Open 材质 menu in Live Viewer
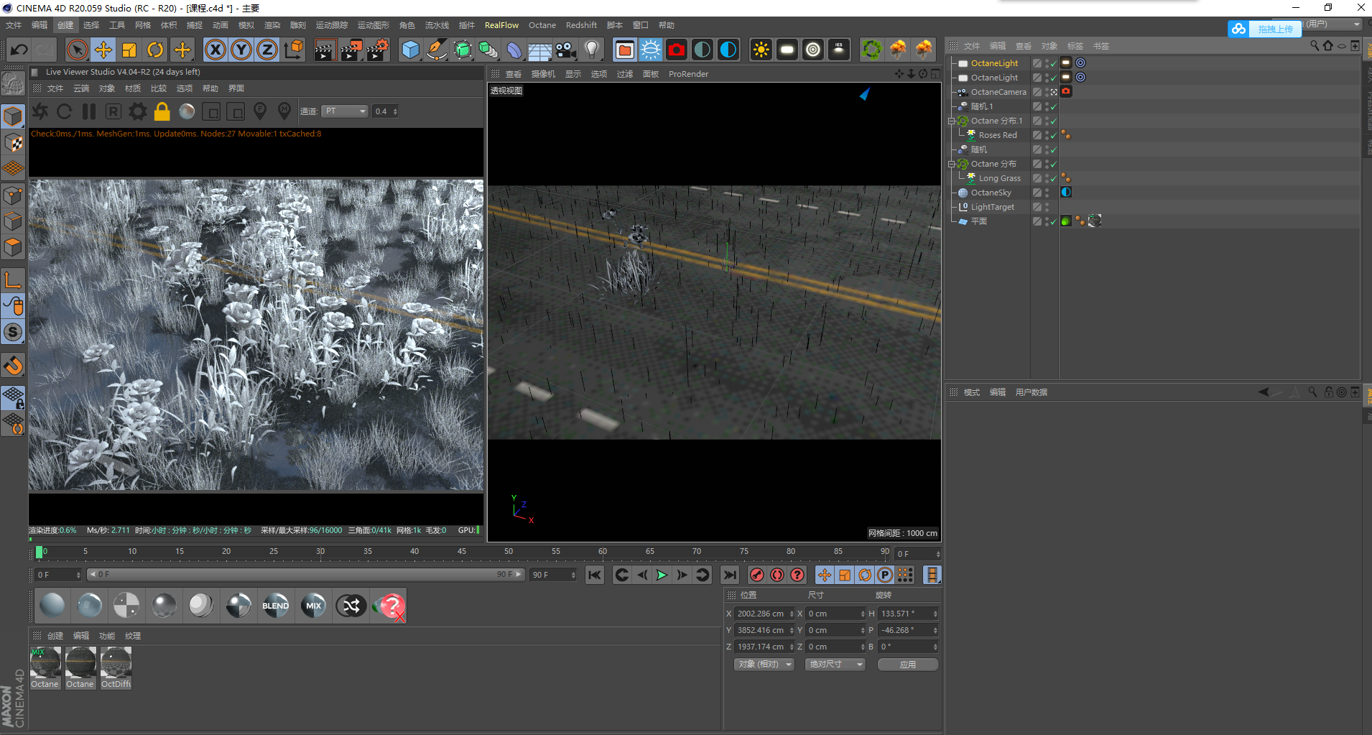Viewport: 1372px width, 735px height. [x=133, y=88]
